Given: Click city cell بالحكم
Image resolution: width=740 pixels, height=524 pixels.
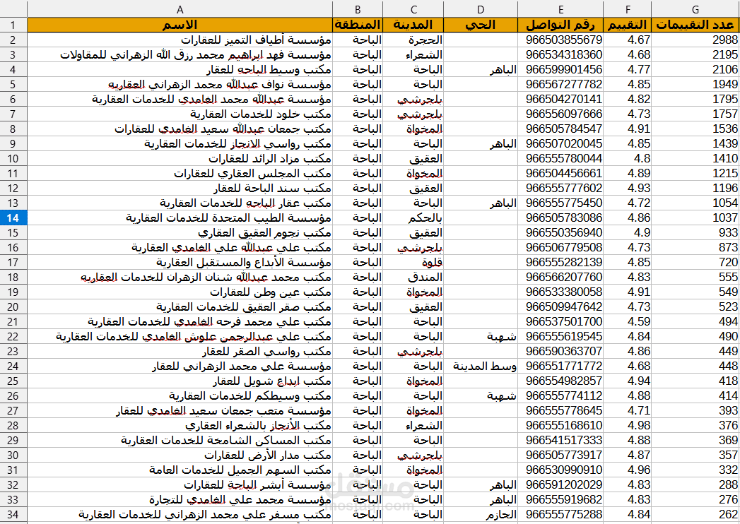Looking at the screenshot, I should click(x=413, y=218).
